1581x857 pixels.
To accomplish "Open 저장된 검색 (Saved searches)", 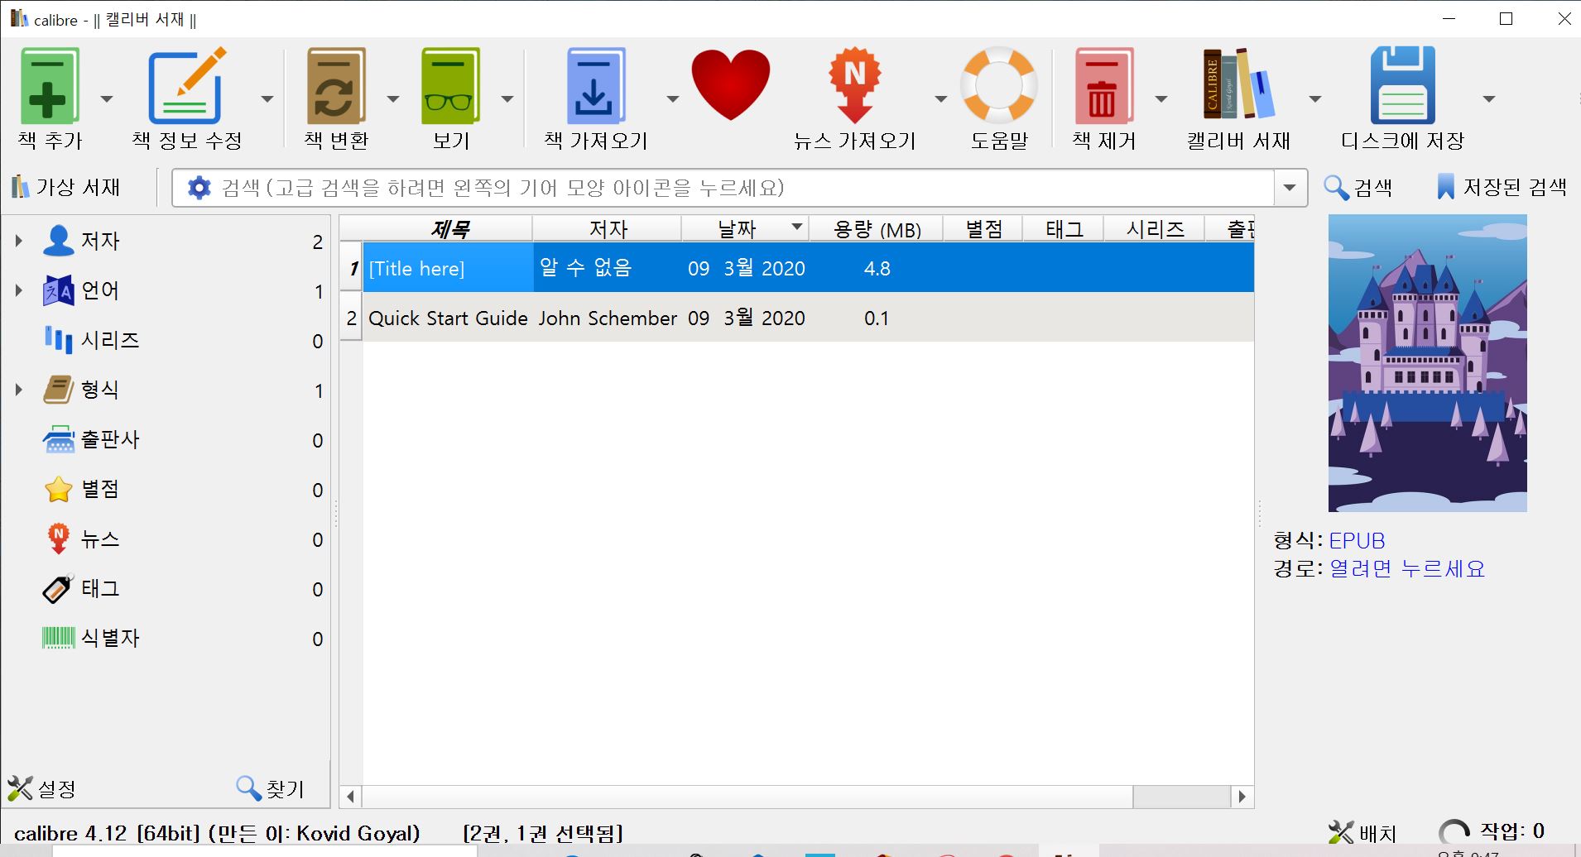I will tap(1502, 187).
